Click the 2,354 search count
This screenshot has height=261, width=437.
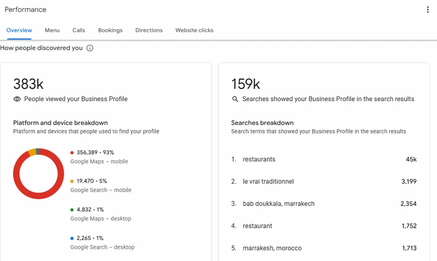409,204
